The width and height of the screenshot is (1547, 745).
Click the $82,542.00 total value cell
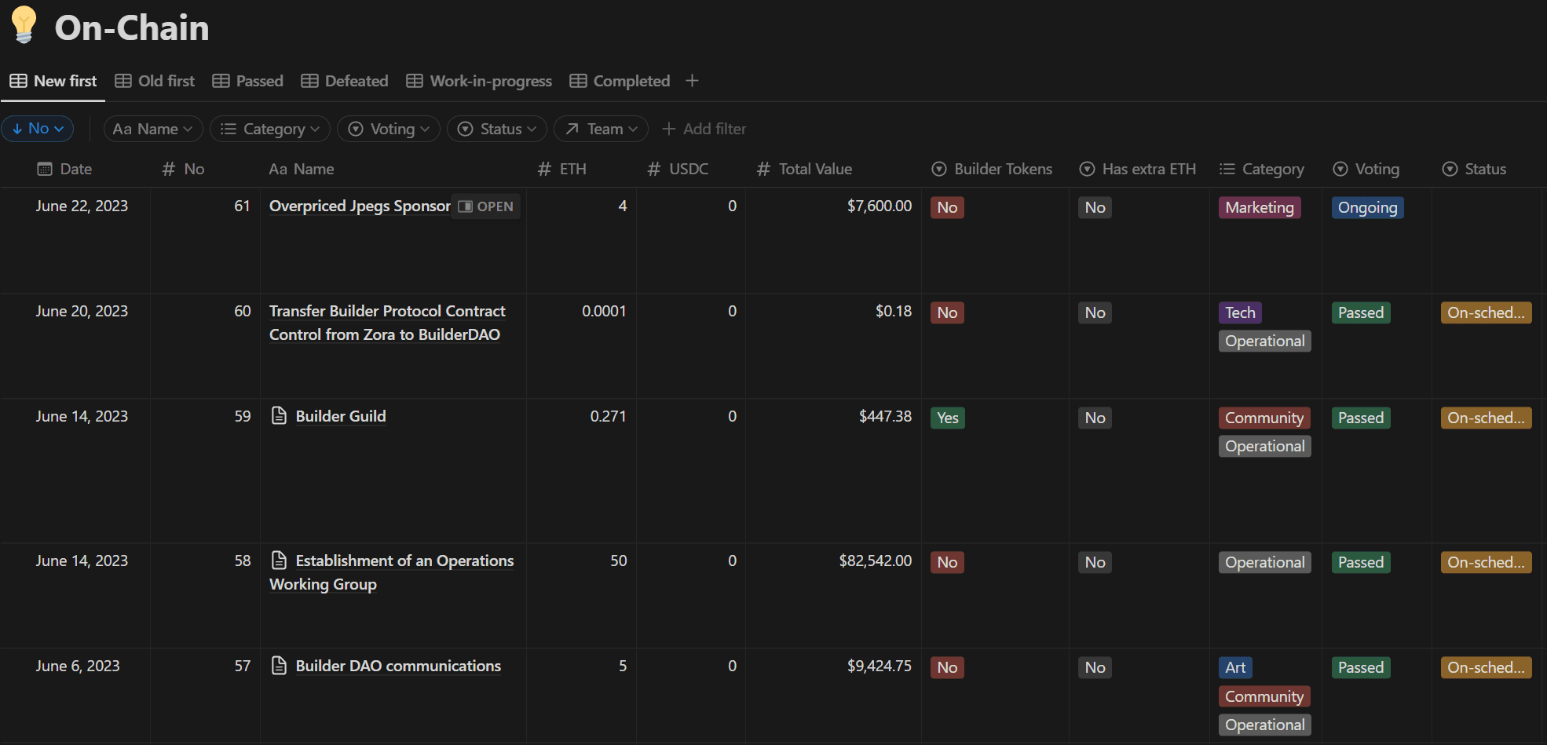(876, 561)
